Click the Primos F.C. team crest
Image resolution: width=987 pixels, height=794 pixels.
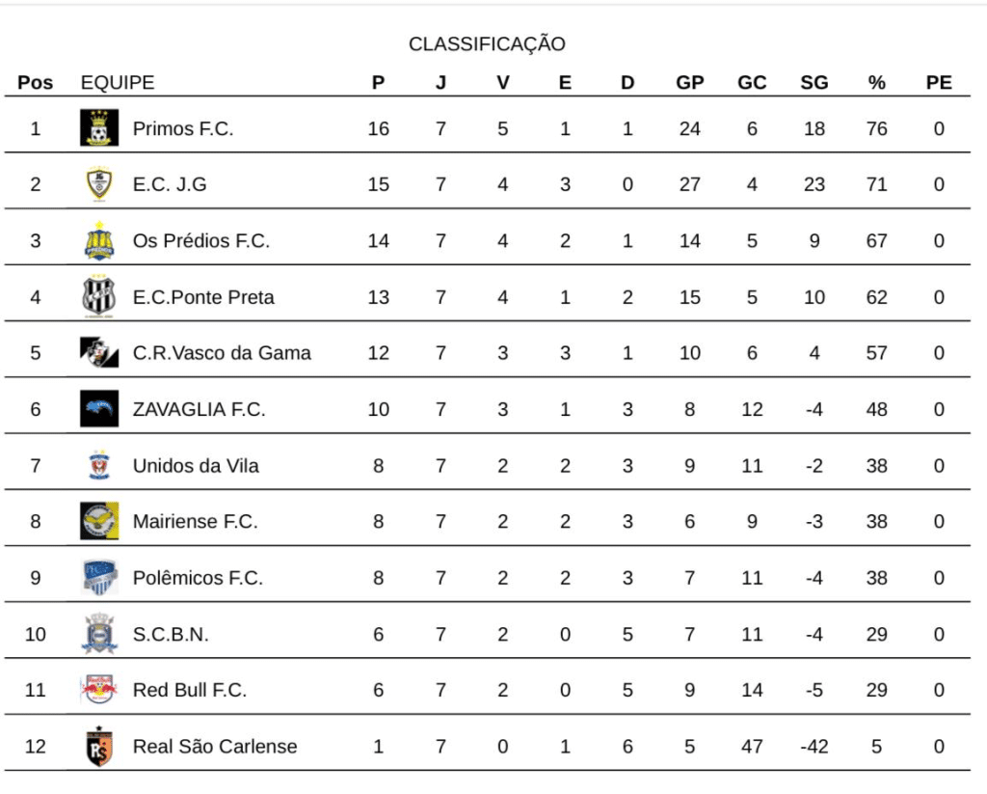pos(99,128)
